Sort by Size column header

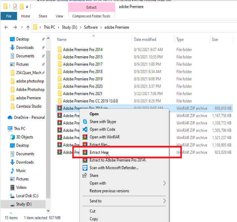point(222,40)
